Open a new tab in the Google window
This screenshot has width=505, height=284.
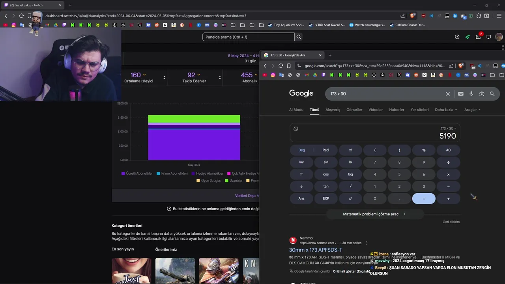point(330,55)
